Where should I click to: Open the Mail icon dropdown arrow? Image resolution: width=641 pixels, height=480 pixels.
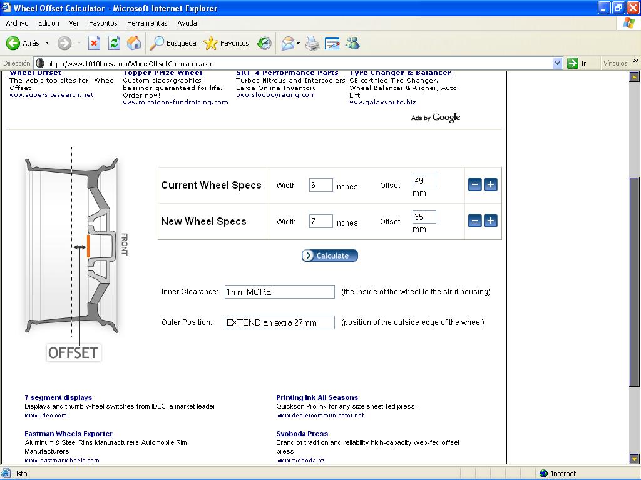pyautogui.click(x=298, y=43)
